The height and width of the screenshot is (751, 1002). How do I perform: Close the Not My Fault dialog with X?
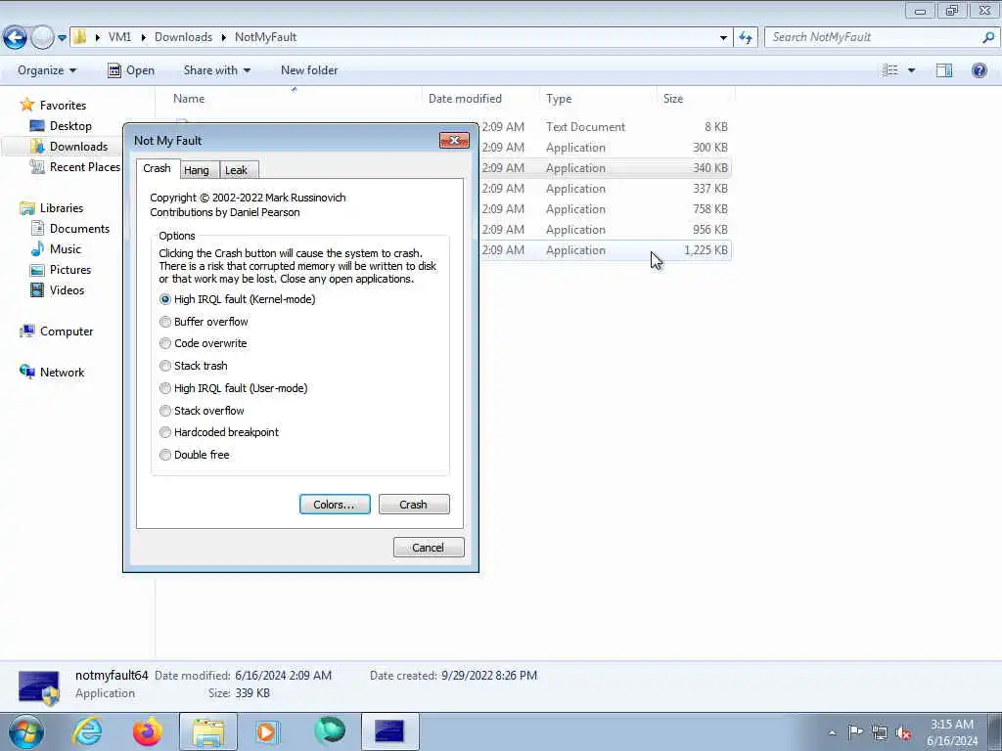pos(454,140)
